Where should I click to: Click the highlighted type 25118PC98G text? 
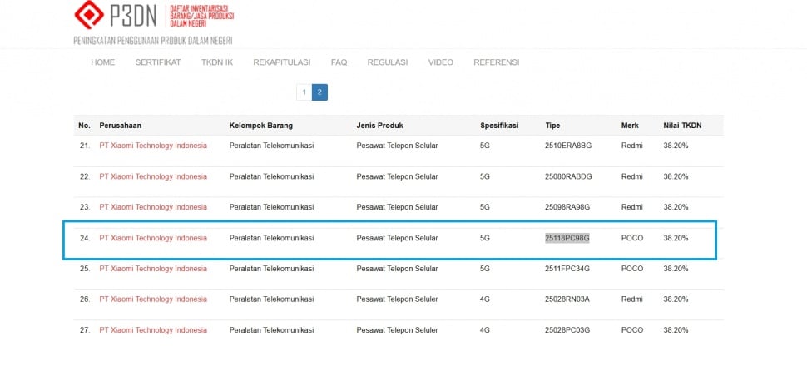pyautogui.click(x=567, y=238)
